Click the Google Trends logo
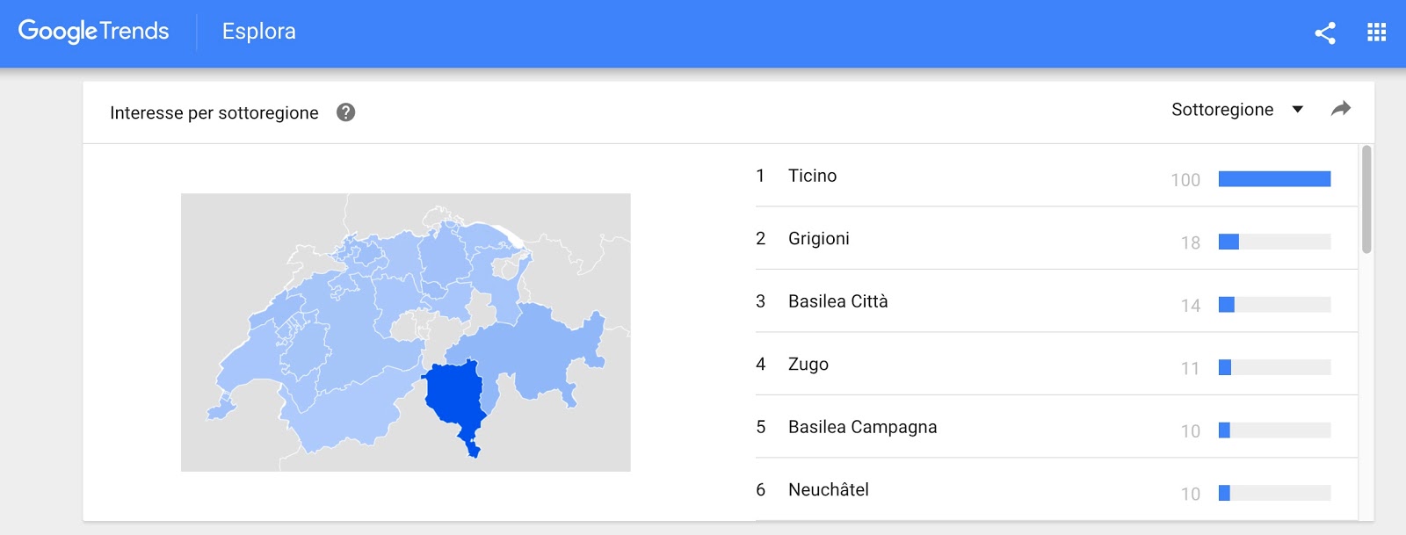 point(93,32)
